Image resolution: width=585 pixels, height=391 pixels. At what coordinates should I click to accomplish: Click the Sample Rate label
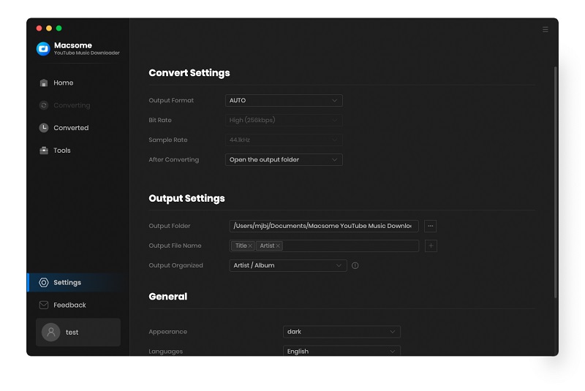pos(168,140)
